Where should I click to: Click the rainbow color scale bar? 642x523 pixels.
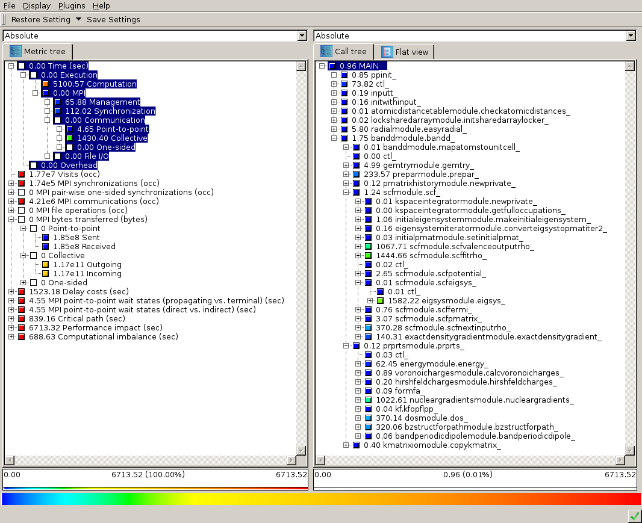coord(320,499)
